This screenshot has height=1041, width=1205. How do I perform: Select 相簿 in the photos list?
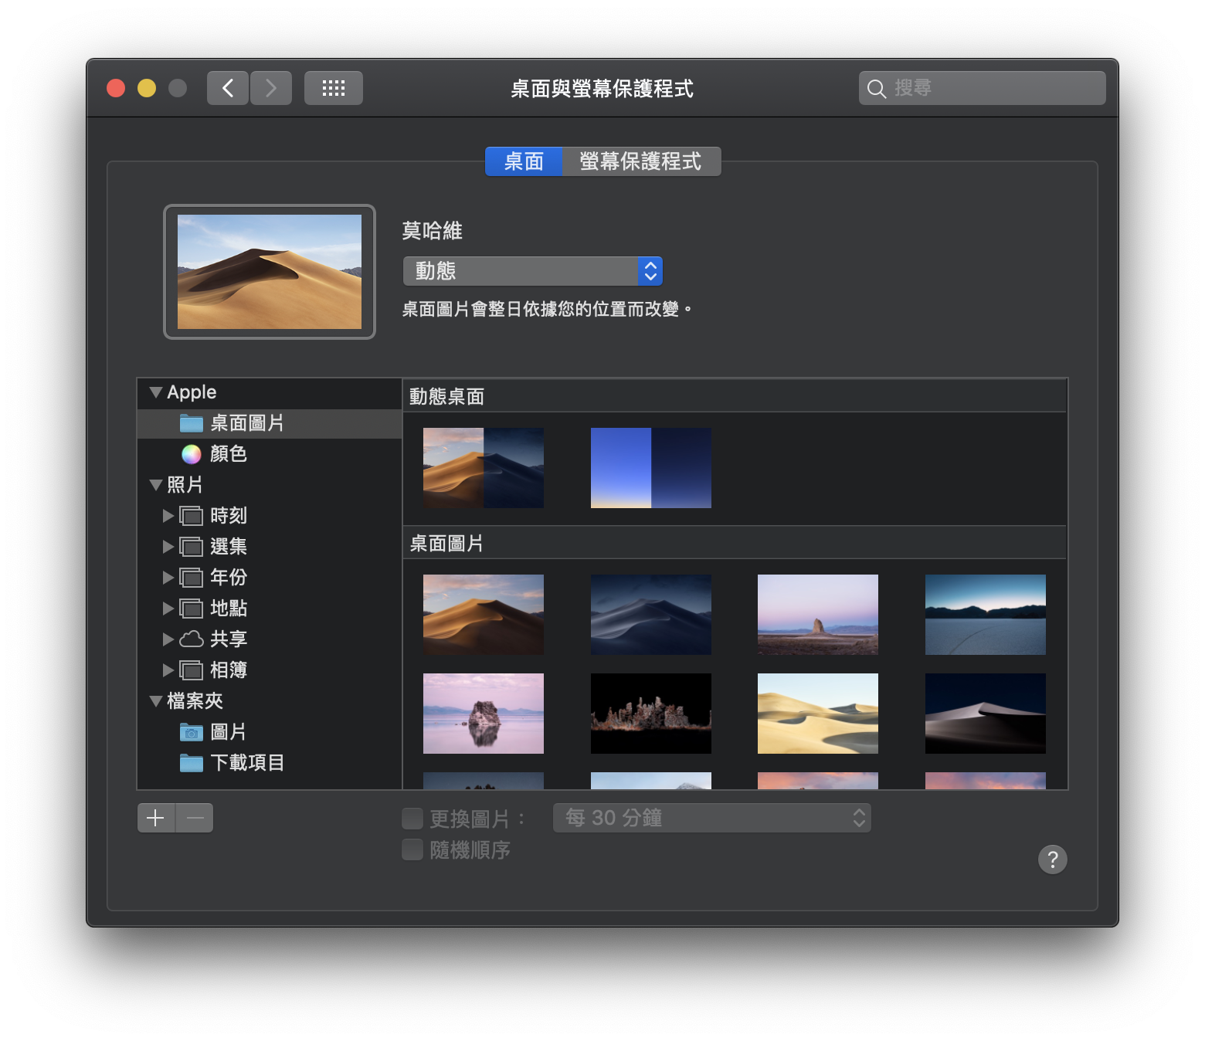(x=270, y=670)
